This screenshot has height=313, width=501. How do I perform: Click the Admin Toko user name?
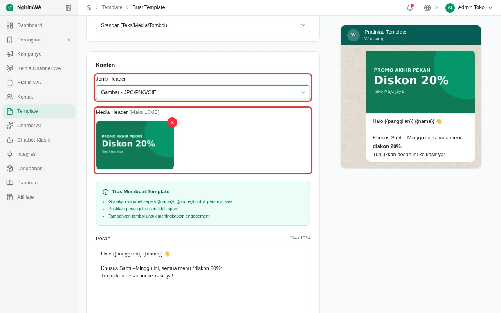point(471,7)
